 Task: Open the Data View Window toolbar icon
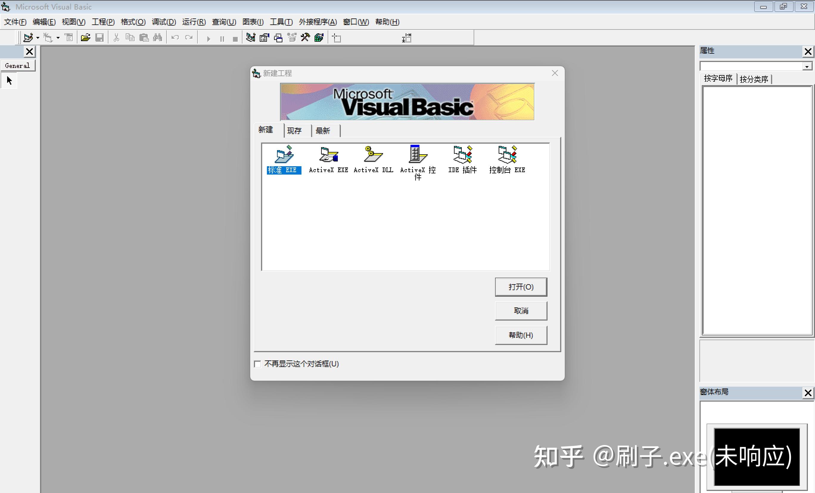319,38
